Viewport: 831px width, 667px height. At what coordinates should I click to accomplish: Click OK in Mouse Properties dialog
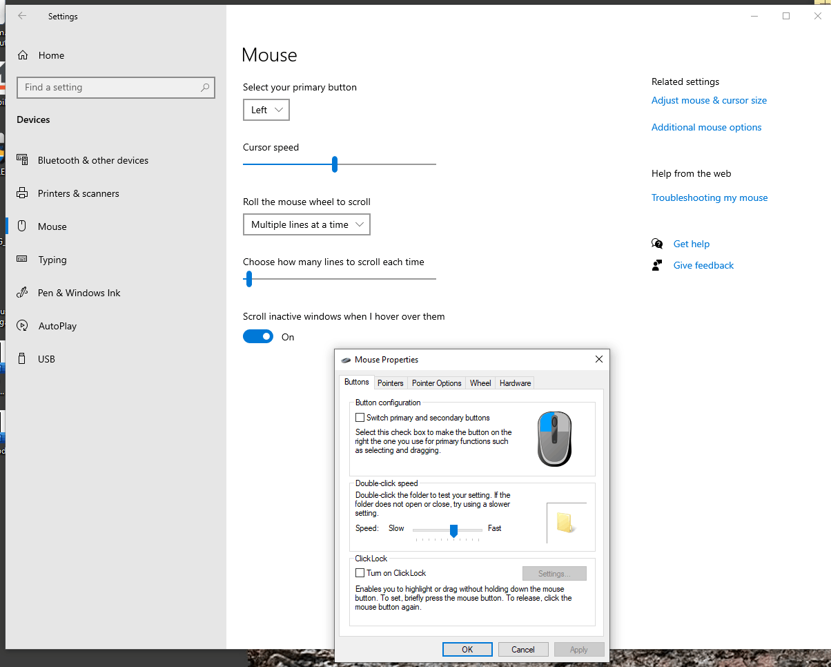(x=467, y=649)
